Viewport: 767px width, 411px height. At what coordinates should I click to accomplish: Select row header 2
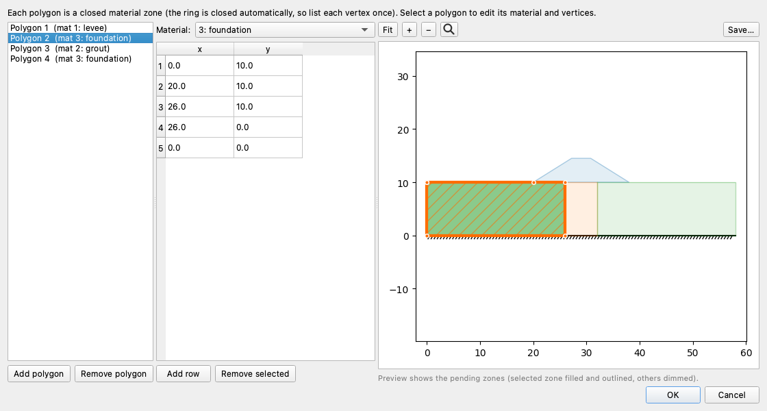161,86
